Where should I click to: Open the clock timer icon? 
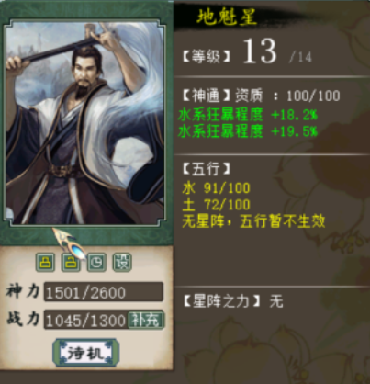(x=96, y=263)
